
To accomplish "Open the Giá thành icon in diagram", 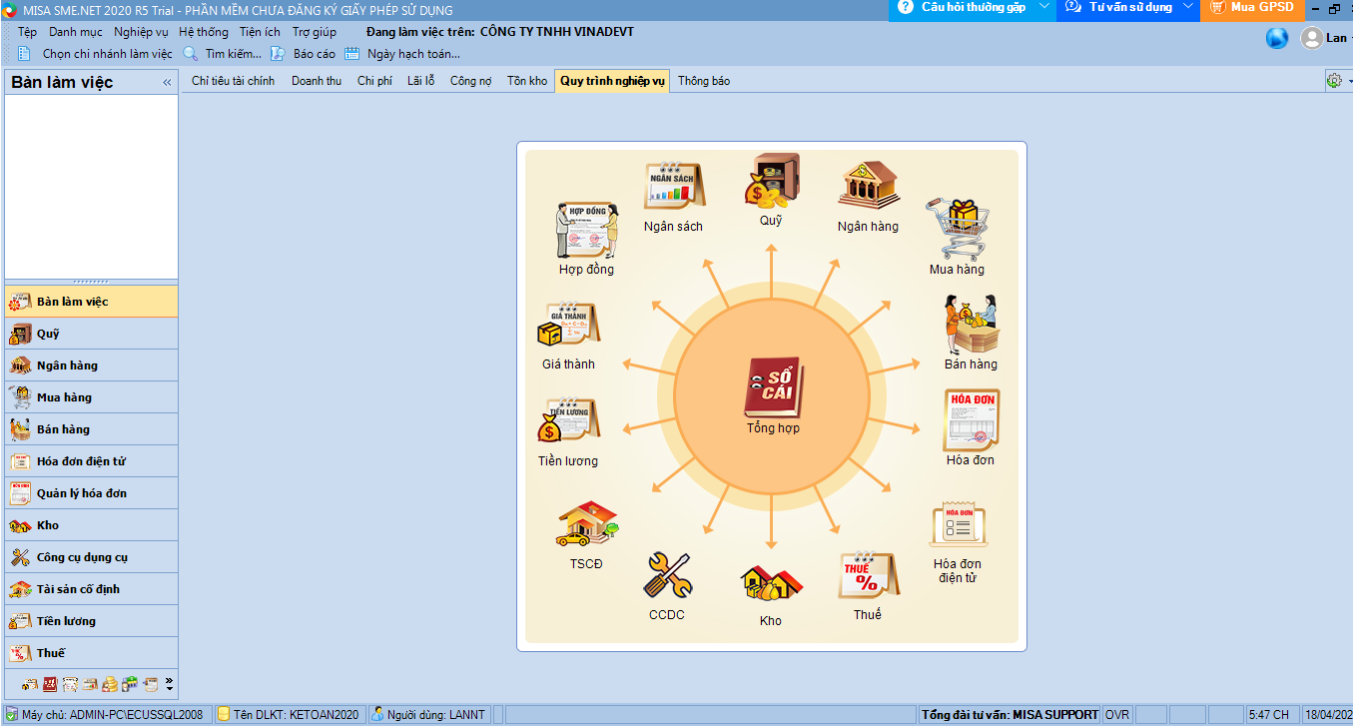I will coord(568,327).
